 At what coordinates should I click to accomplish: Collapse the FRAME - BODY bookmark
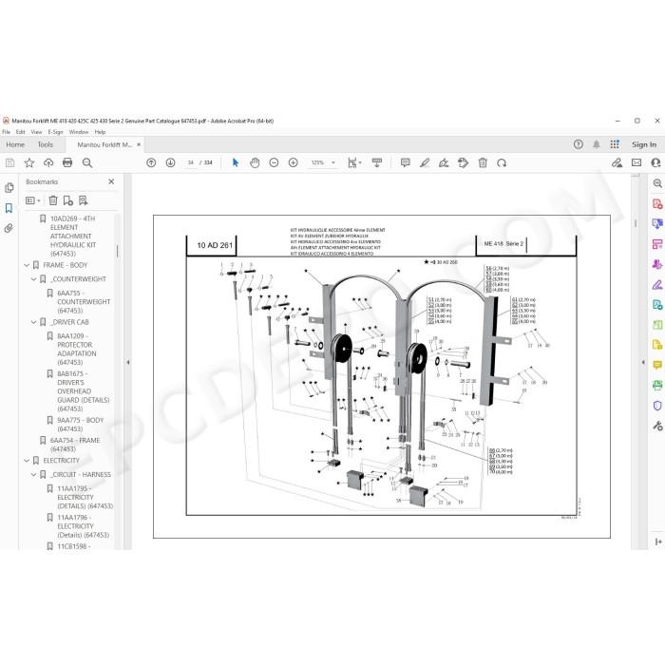click(x=27, y=265)
